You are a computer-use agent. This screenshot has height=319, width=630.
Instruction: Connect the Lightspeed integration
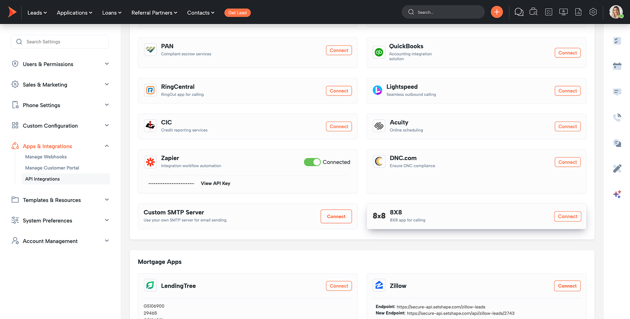568,91
